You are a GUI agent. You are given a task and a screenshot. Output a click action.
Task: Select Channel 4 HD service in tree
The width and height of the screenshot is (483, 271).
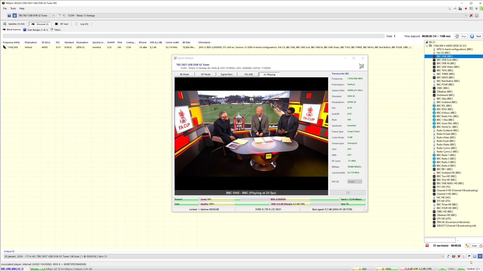pos(457,190)
